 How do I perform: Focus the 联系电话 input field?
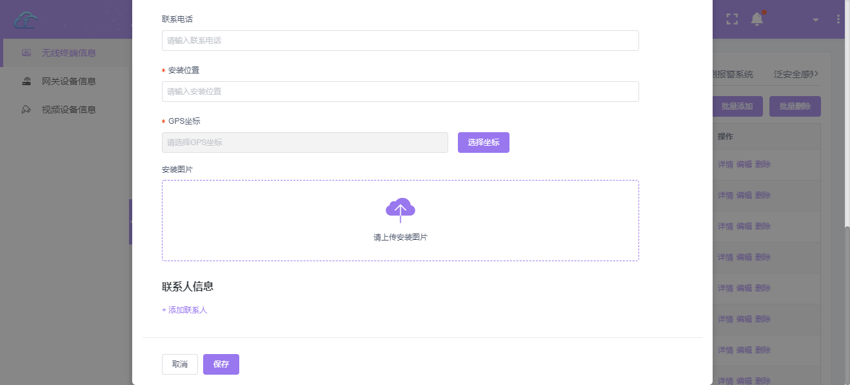(x=400, y=41)
